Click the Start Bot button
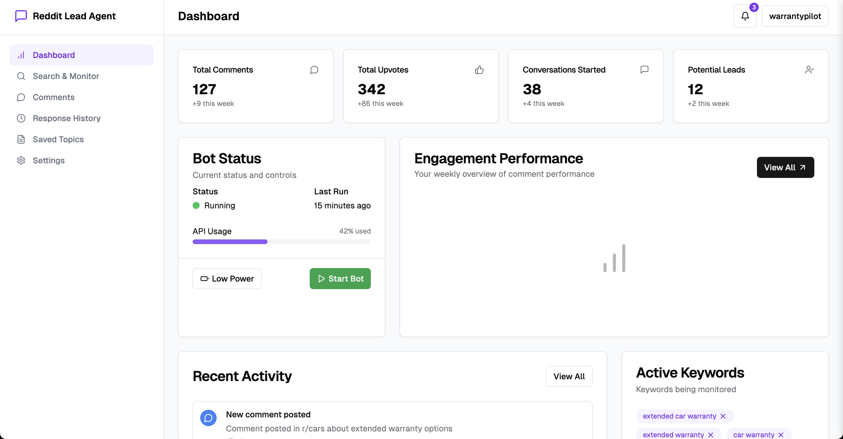This screenshot has width=843, height=439. (340, 278)
